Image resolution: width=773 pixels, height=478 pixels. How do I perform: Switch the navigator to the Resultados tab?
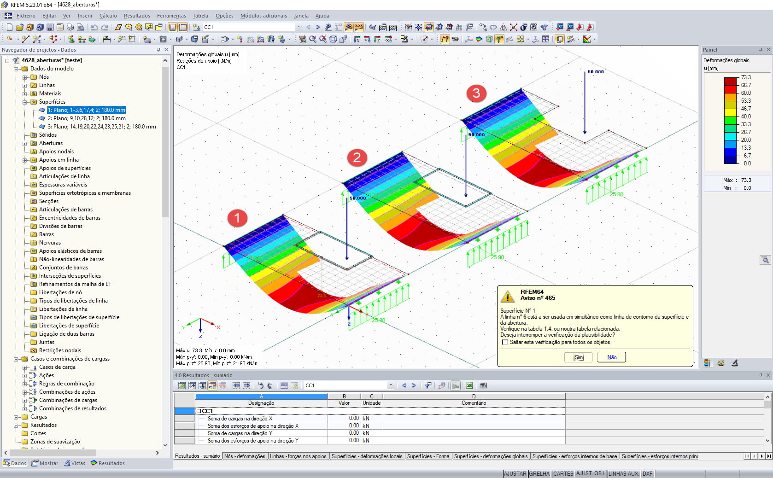click(107, 463)
